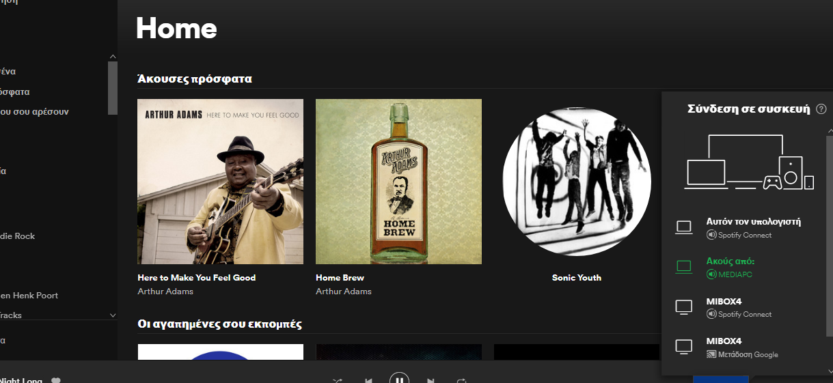Click 'Here to Make You Feel Good' title
Screen dimensions: 833x383
click(x=197, y=278)
